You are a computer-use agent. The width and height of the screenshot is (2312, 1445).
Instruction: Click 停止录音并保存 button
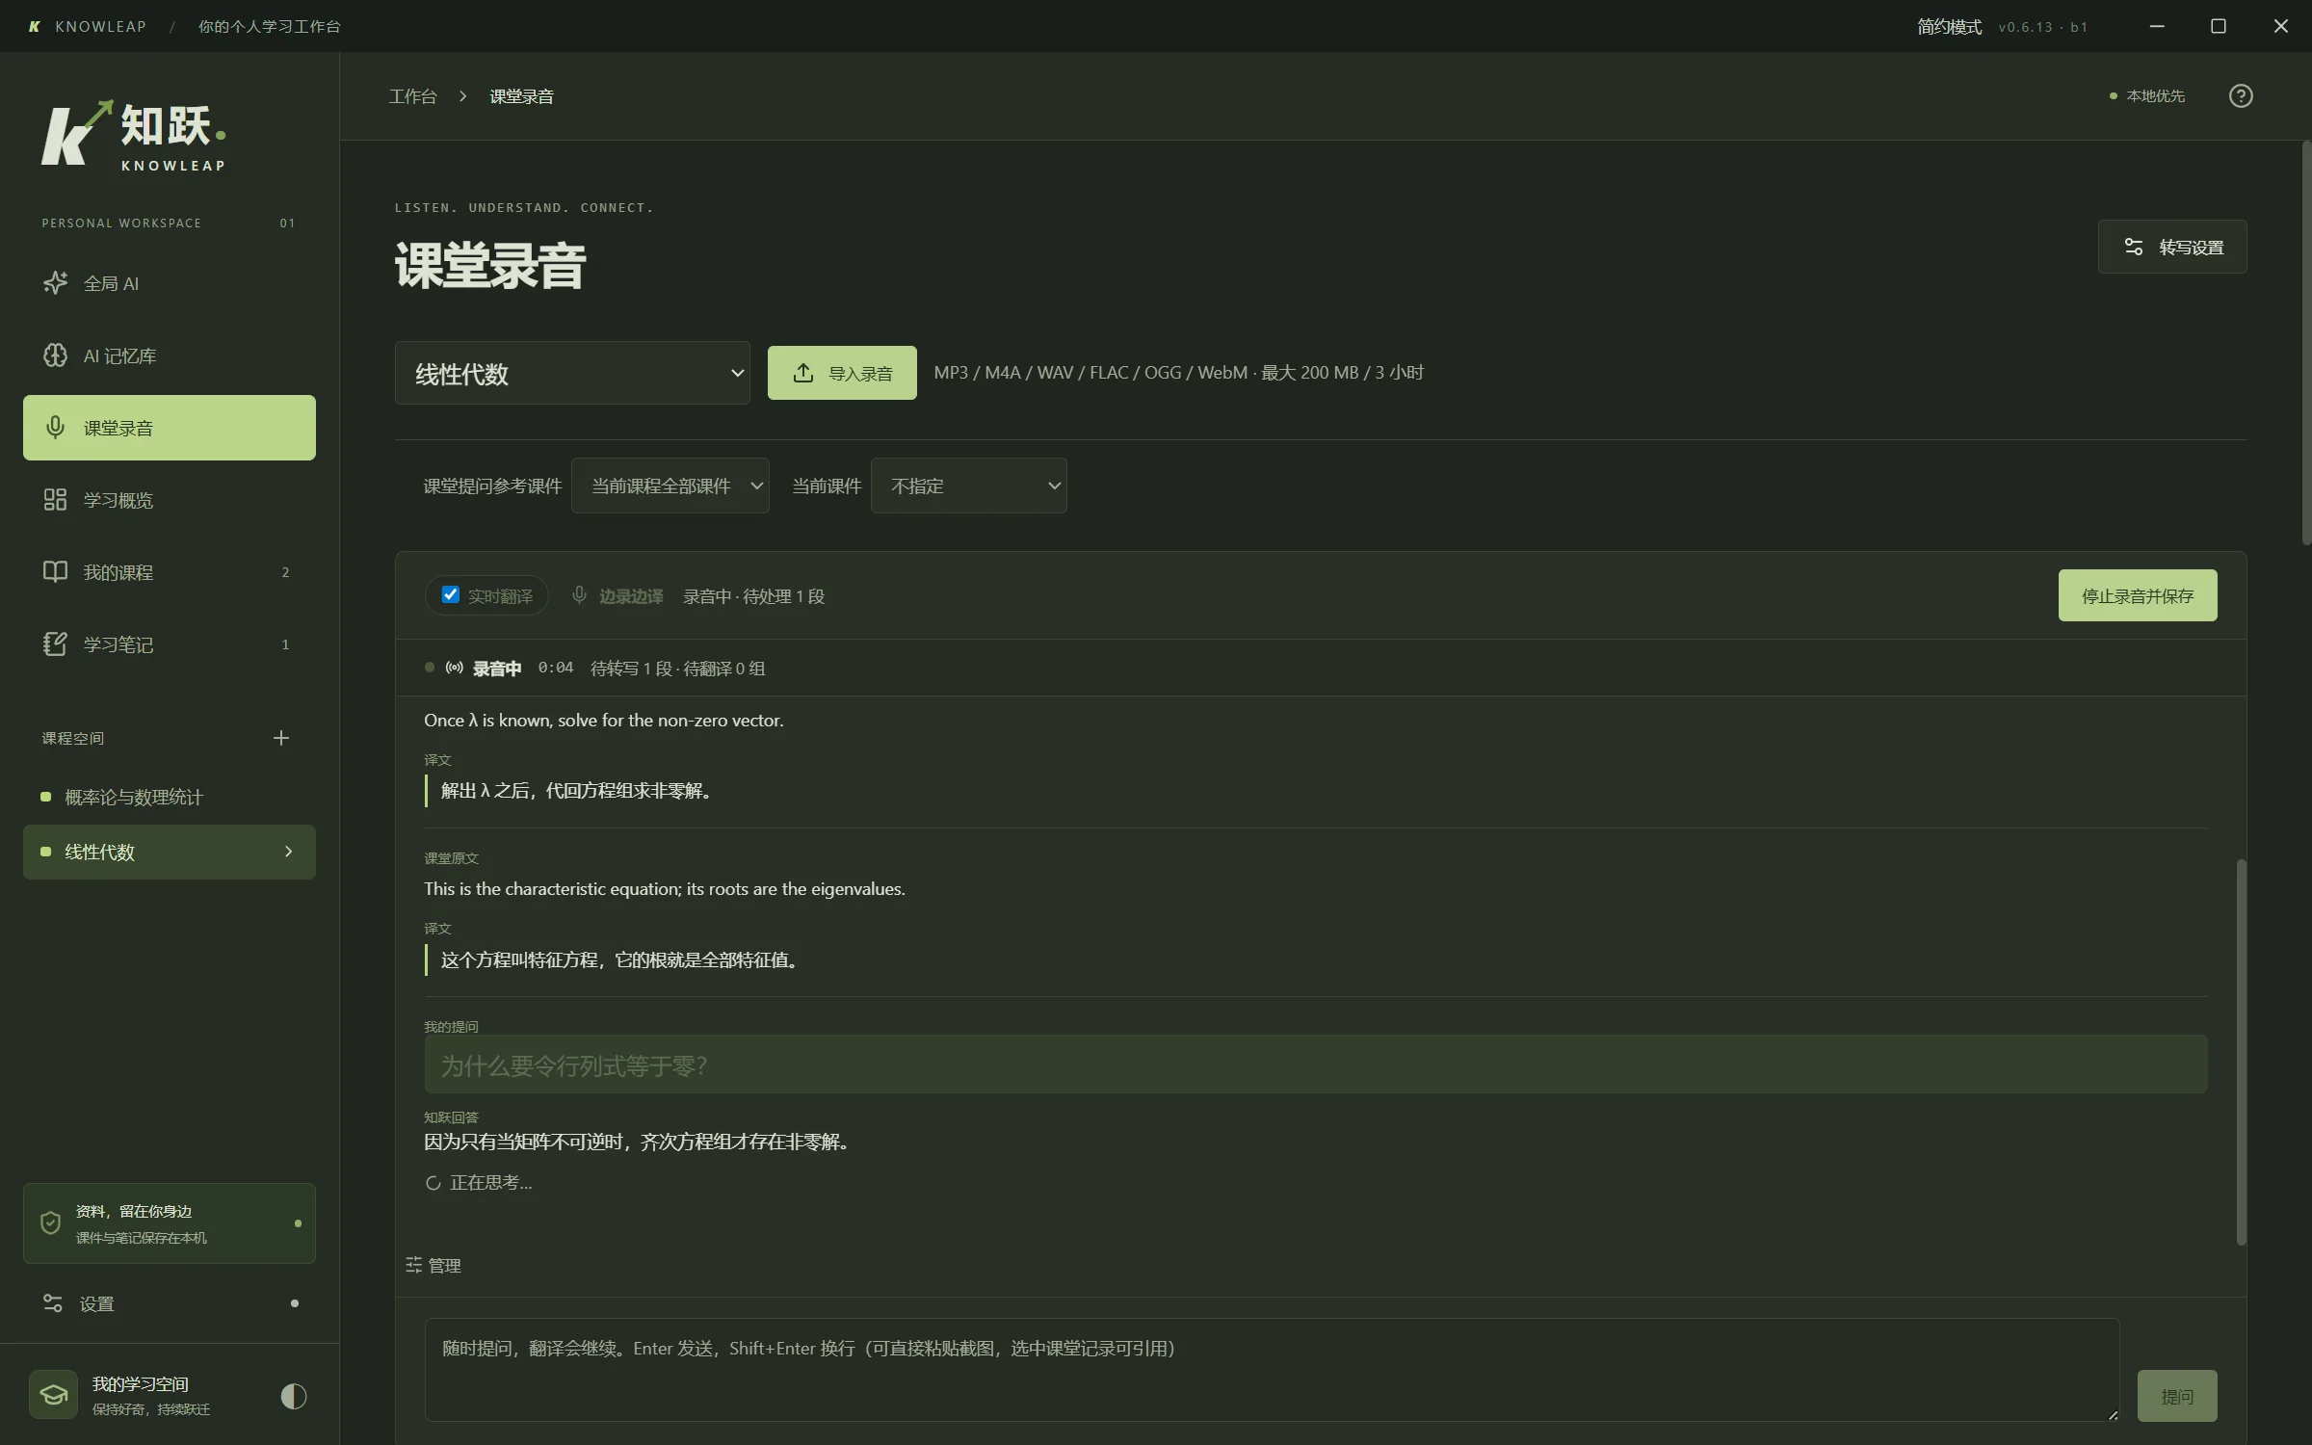point(2138,595)
